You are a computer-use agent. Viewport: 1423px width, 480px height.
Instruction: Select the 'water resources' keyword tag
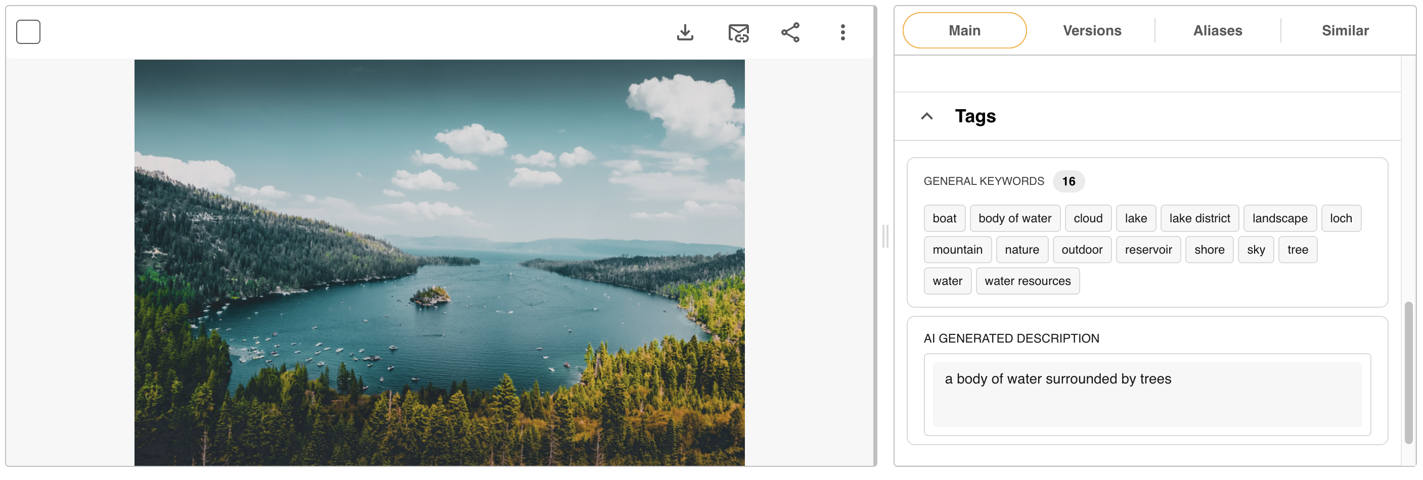tap(1028, 281)
